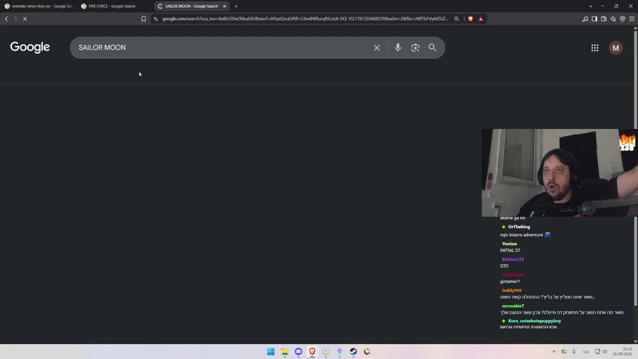Click chat username kichiro123
Image resolution: width=638 pixels, height=359 pixels.
(513, 259)
